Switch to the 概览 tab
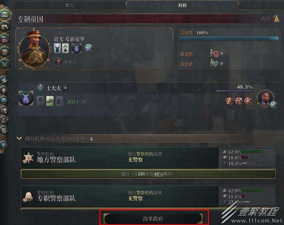The height and width of the screenshot is (225, 284). click(x=70, y=5)
